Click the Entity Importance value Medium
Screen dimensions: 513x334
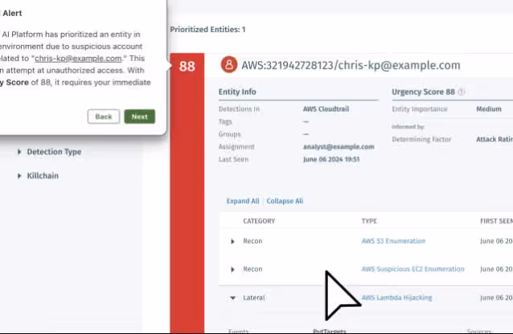point(489,109)
